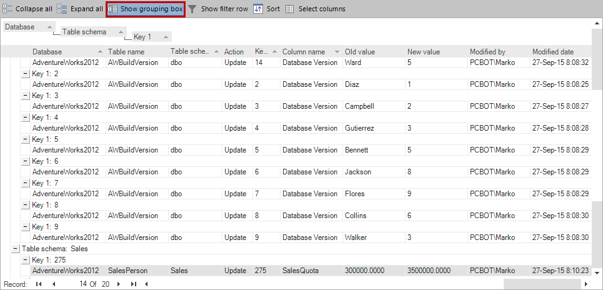
Task: Go to the last record
Action: click(134, 284)
